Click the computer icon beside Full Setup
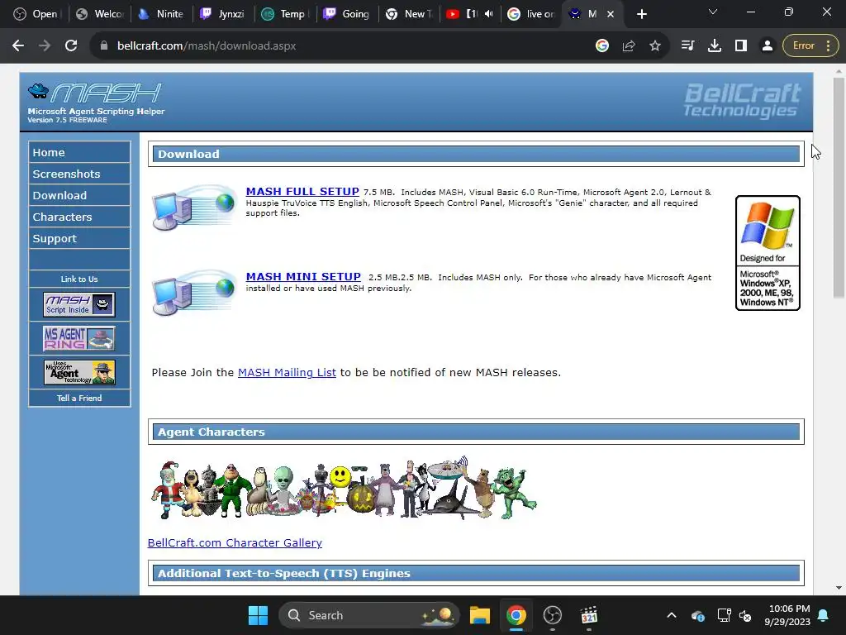The height and width of the screenshot is (635, 846). [x=194, y=208]
